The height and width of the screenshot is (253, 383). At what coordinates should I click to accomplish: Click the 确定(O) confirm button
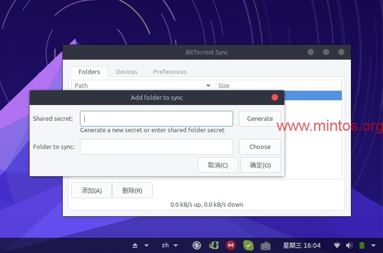pyautogui.click(x=260, y=165)
